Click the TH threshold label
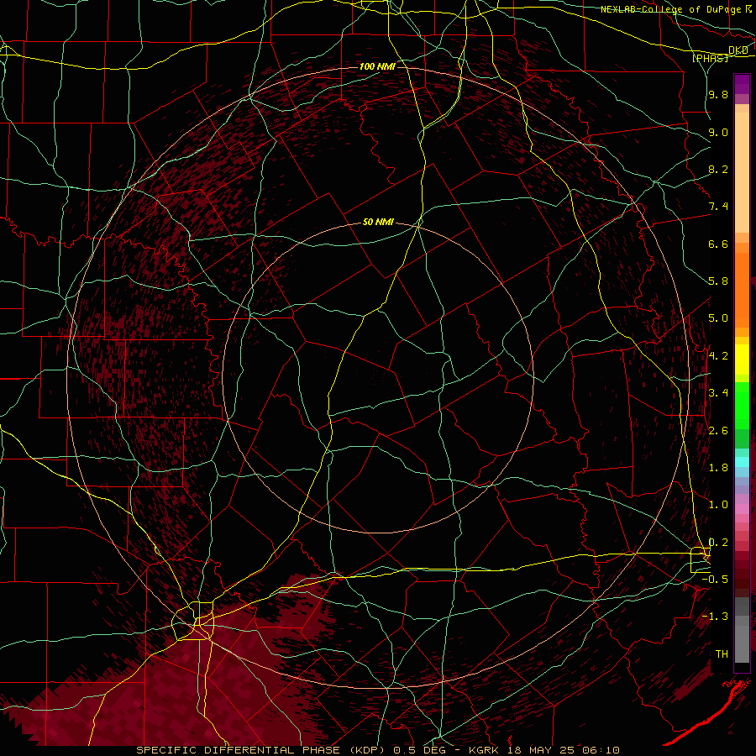Image resolution: width=756 pixels, height=756 pixels. (722, 654)
